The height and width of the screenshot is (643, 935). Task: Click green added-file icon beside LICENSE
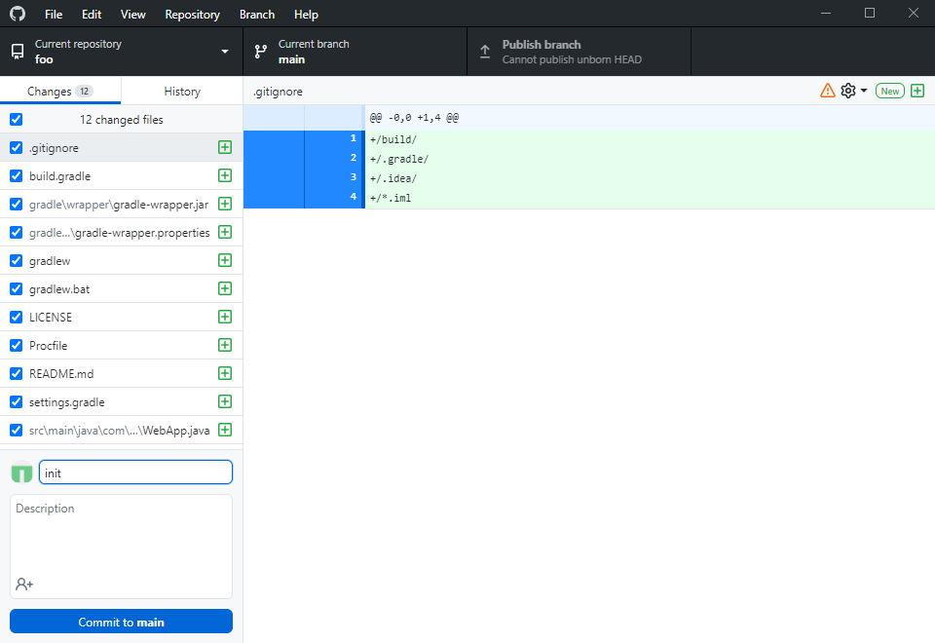click(225, 318)
